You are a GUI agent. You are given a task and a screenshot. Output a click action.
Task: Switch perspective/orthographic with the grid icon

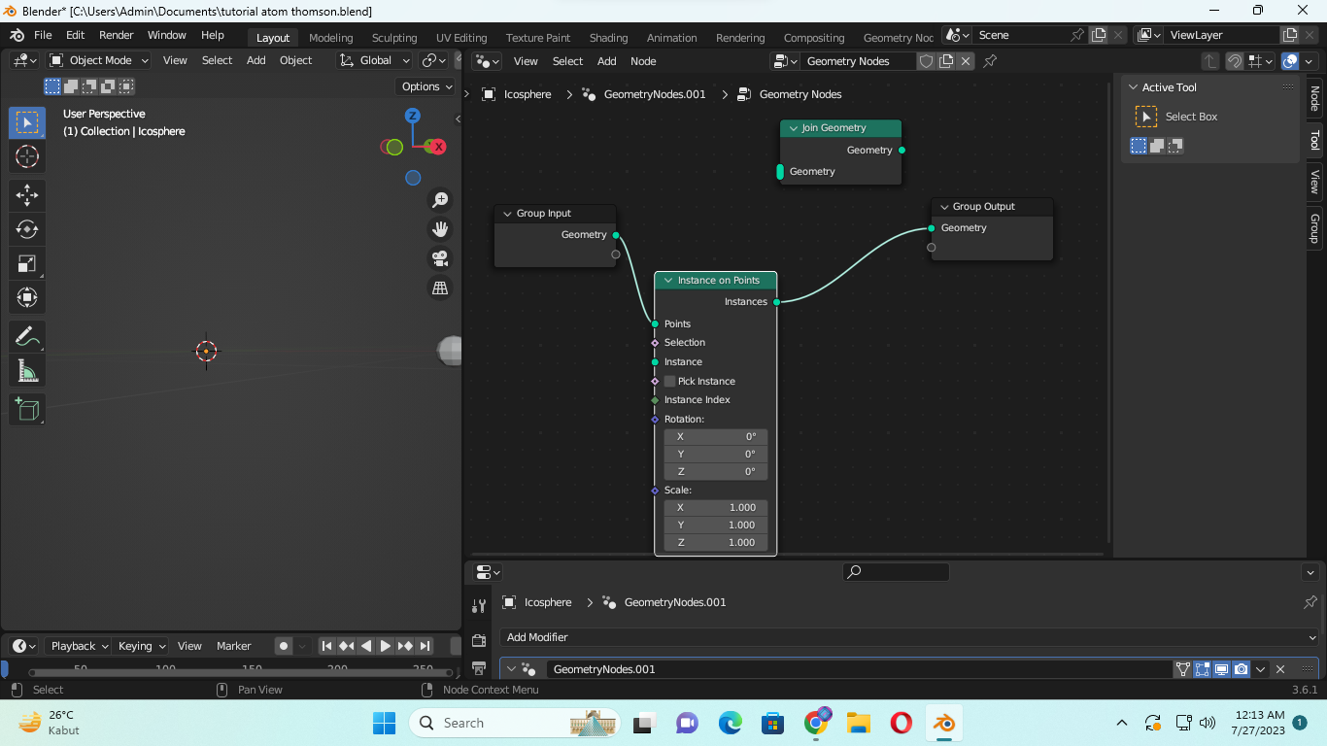click(440, 288)
